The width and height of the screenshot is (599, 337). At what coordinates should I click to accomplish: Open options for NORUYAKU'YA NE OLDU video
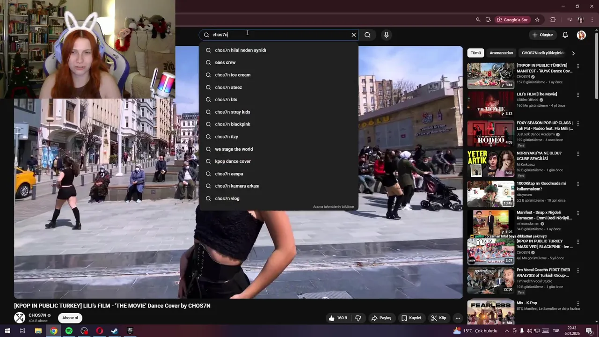(x=578, y=154)
